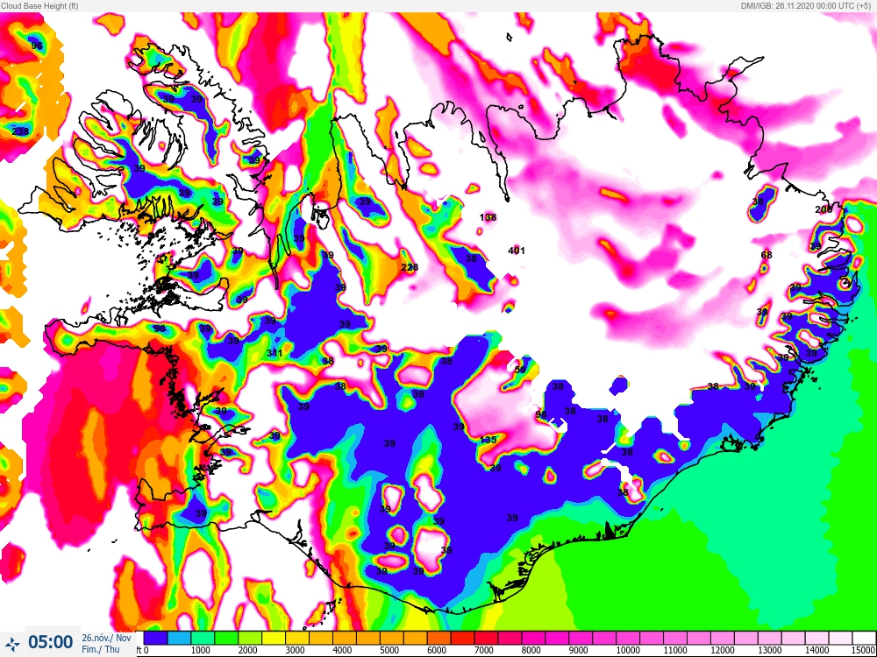
Task: Click the 'Fim./ Thu' weekday label
Action: tap(101, 649)
